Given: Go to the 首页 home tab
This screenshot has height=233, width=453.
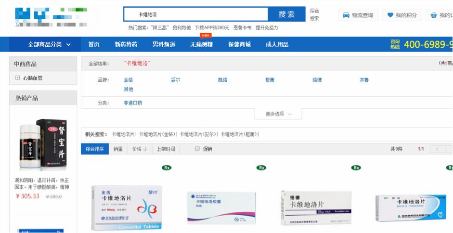Looking at the screenshot, I should pyautogui.click(x=94, y=44).
